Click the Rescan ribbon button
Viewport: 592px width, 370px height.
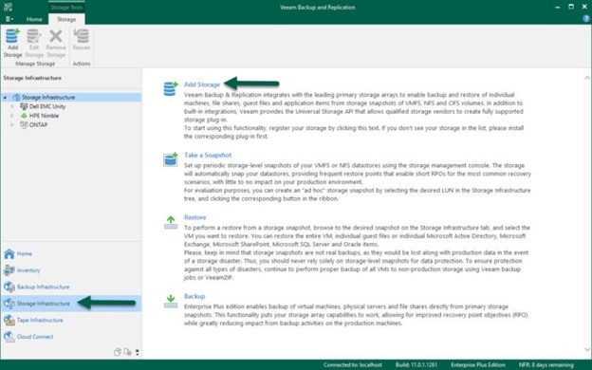point(82,40)
